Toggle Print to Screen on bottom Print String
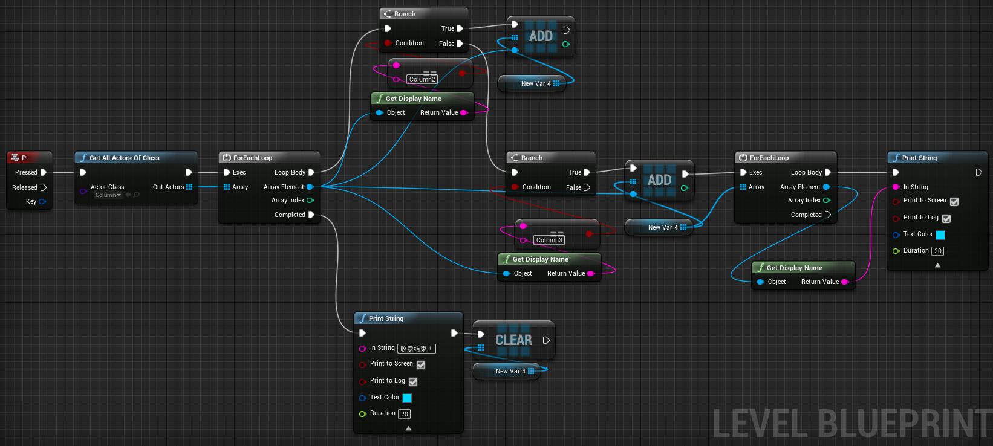Image resolution: width=993 pixels, height=446 pixels. tap(421, 365)
